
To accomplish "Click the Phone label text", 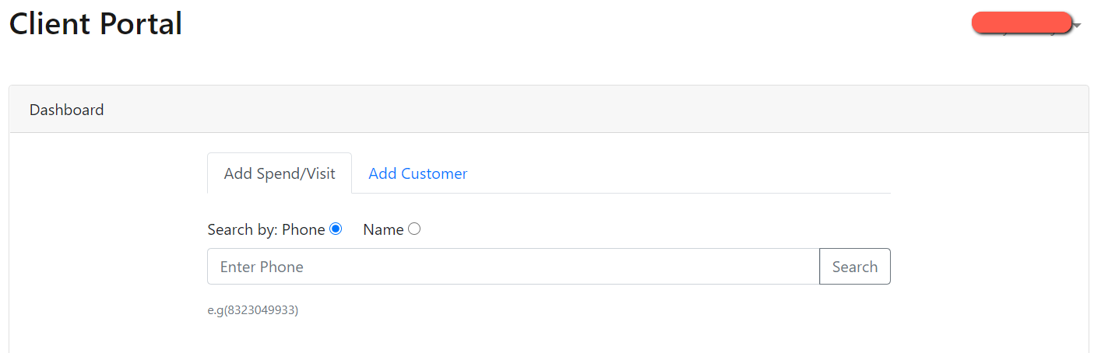I will (x=304, y=229).
